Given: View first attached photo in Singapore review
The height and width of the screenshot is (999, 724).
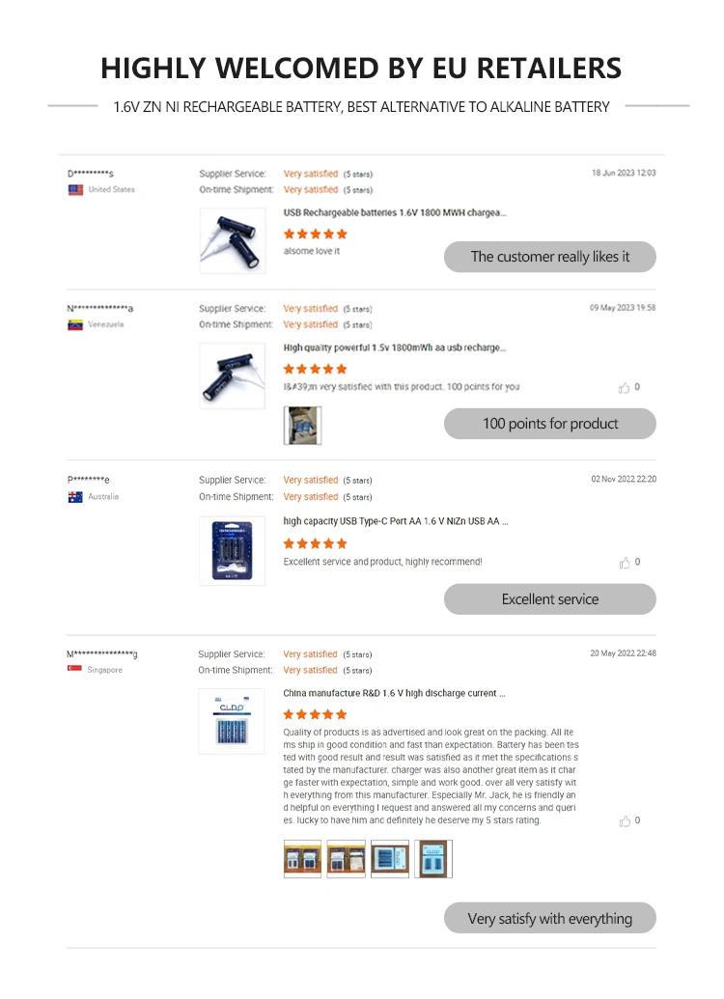Looking at the screenshot, I should 302,859.
